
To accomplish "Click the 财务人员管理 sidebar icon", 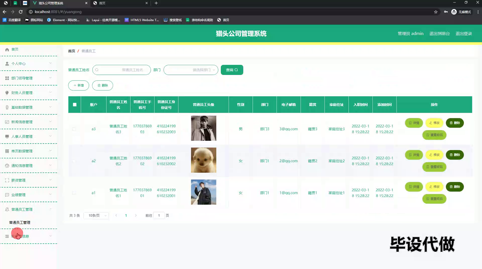I will (7, 93).
